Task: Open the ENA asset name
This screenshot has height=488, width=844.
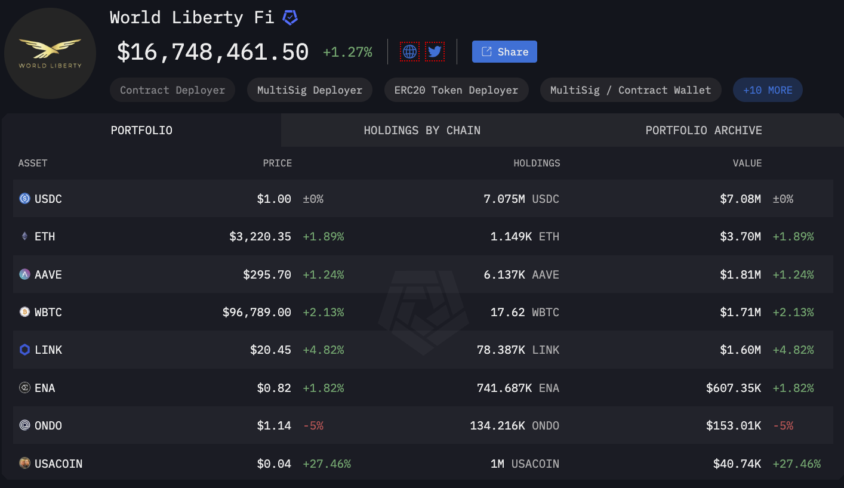Action: click(x=45, y=388)
